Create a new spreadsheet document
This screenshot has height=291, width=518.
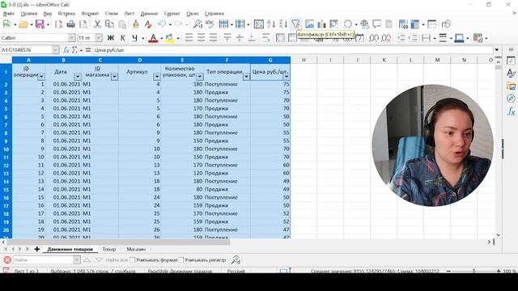tap(6, 24)
